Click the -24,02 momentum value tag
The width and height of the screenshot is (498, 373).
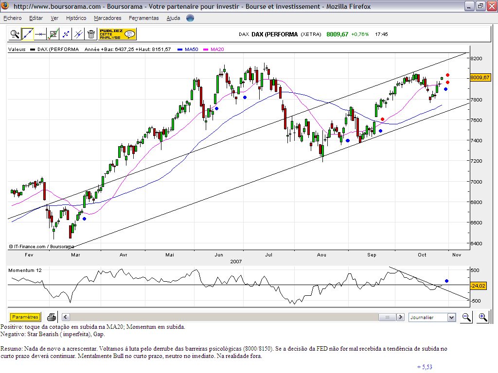(x=478, y=286)
